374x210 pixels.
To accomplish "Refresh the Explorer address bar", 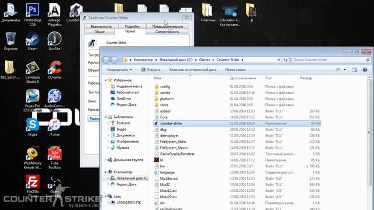I will click(x=285, y=60).
